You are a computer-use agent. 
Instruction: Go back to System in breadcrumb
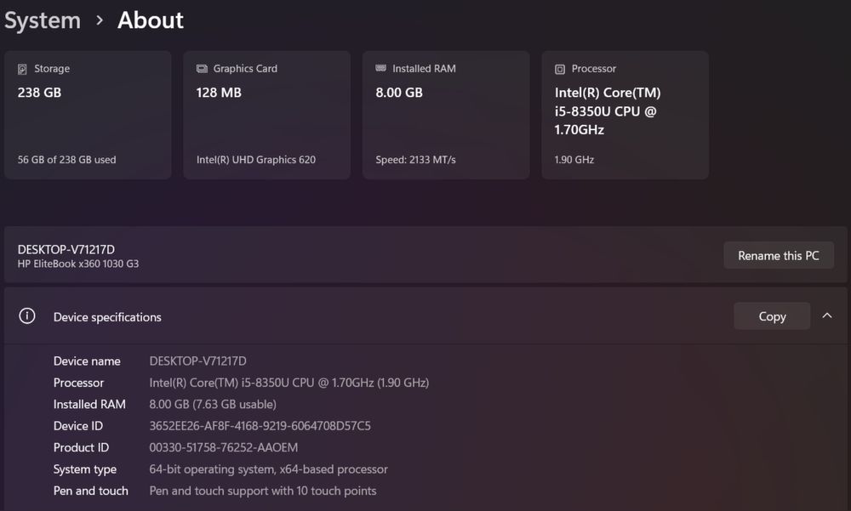(43, 20)
